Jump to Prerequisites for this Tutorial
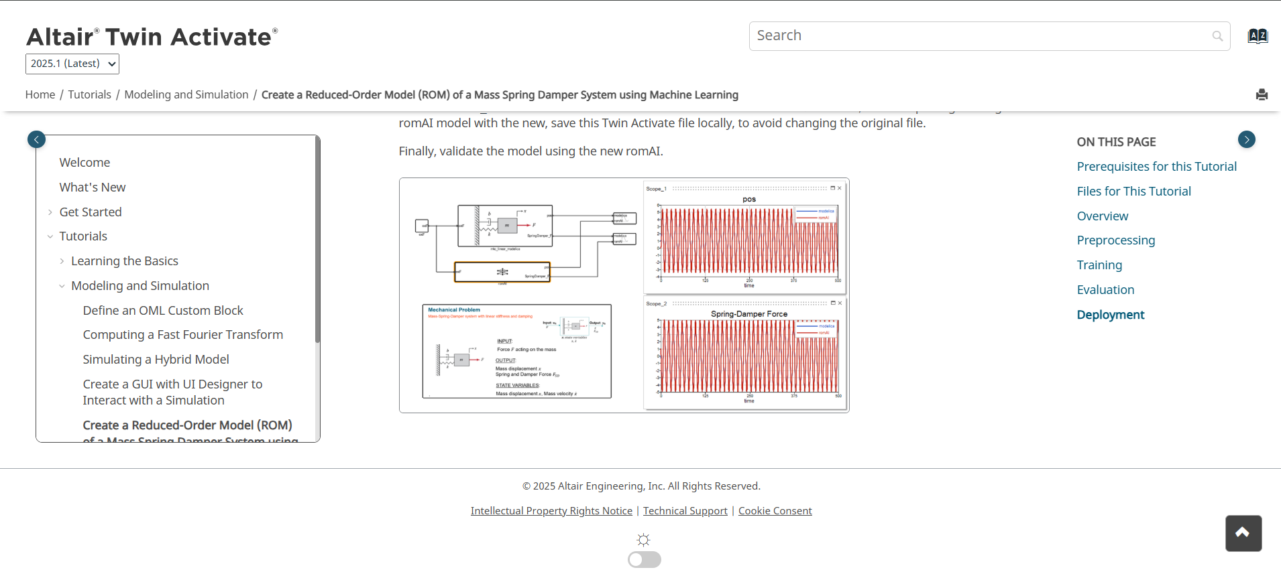1281x580 pixels. point(1157,167)
